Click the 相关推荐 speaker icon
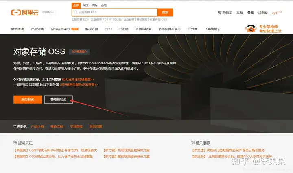Image resolution: width=293 pixels, height=173 pixels. point(192,143)
